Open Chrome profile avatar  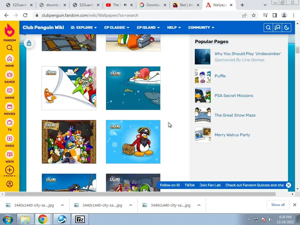(284, 15)
